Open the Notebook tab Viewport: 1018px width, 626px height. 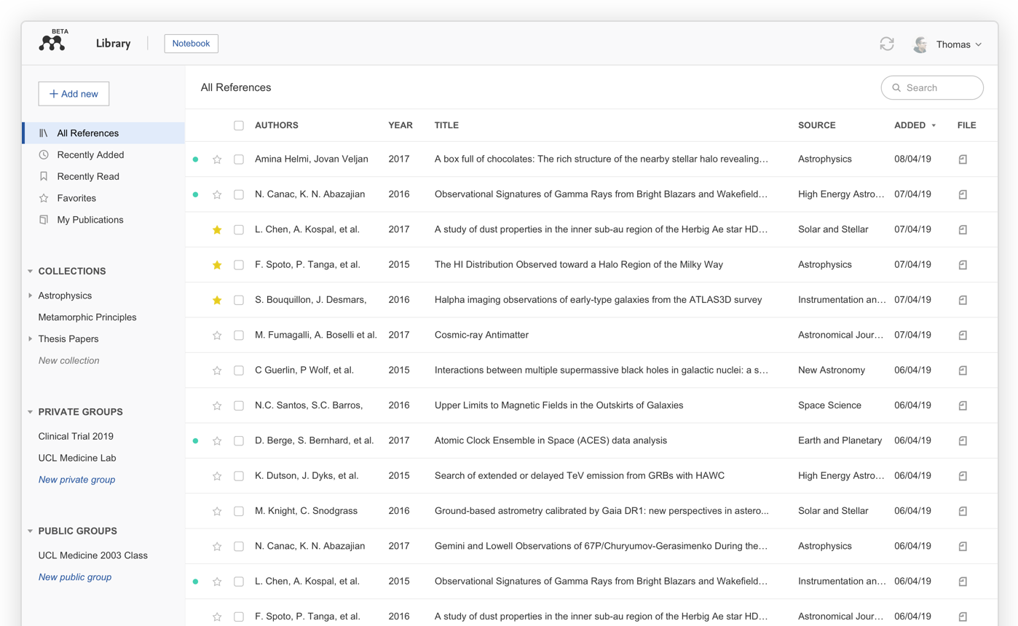(192, 44)
